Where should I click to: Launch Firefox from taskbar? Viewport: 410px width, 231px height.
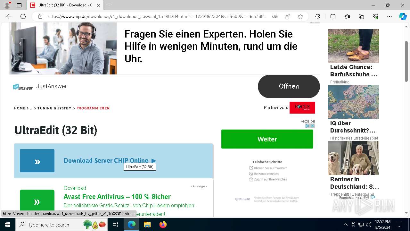(x=163, y=225)
